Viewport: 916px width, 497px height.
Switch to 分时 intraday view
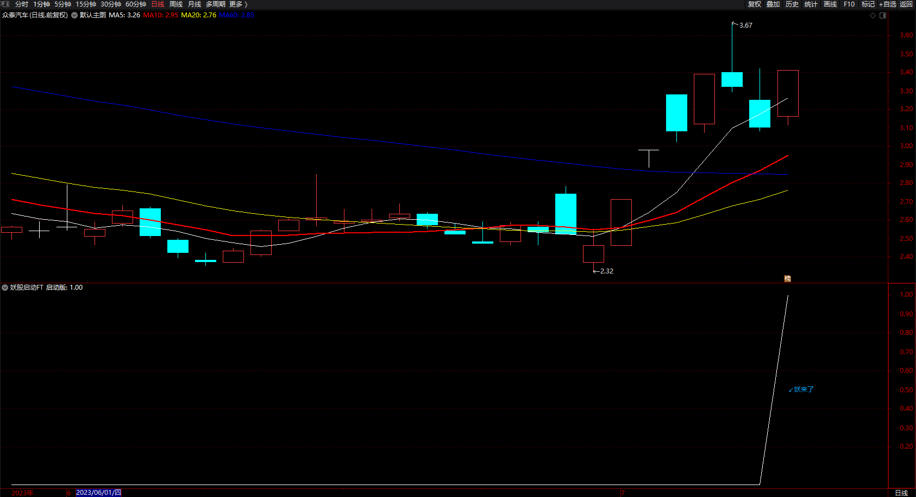(x=22, y=4)
